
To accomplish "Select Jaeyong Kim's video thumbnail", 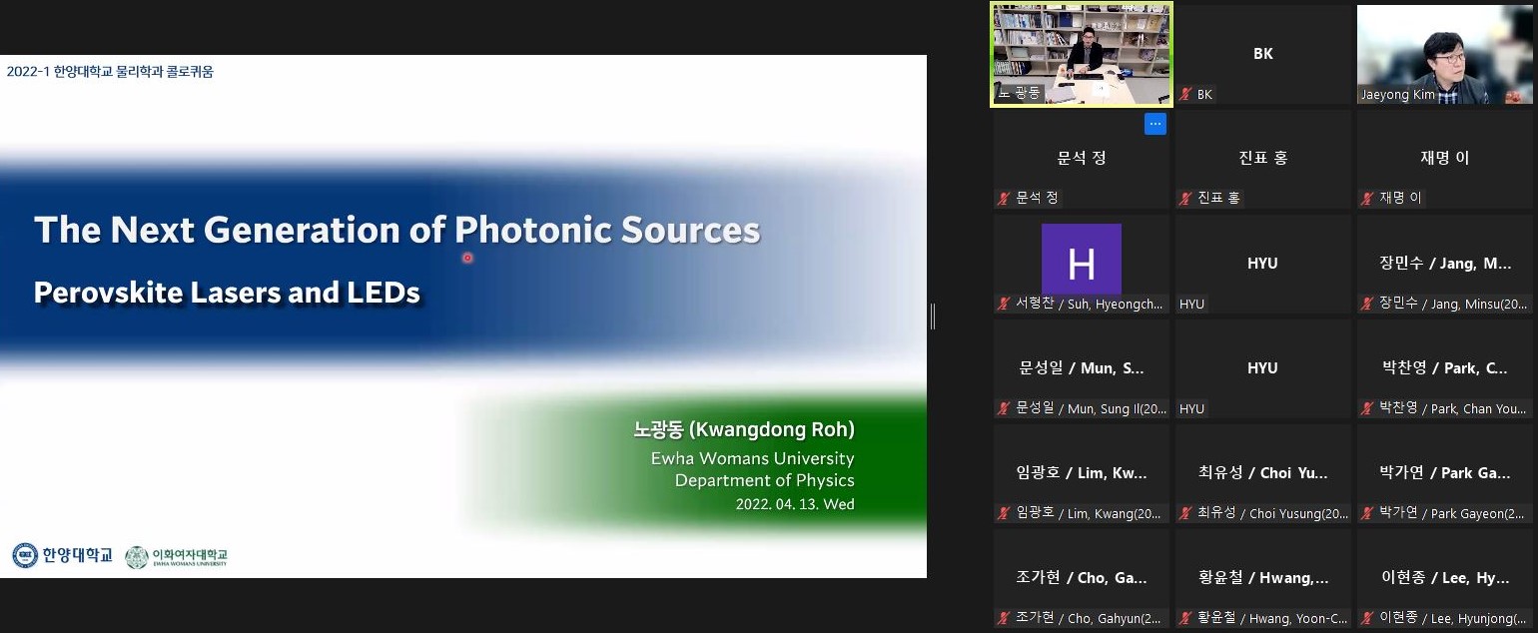I will 1444,53.
